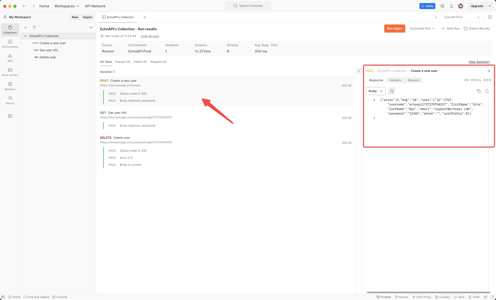496x300 pixels.
Task: Open the three-dot options menu in sidebar
Action: pyautogui.click(x=91, y=28)
